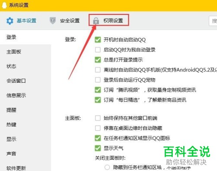Click the 登录: section heading
217x171 pixels.
[x=70, y=40]
